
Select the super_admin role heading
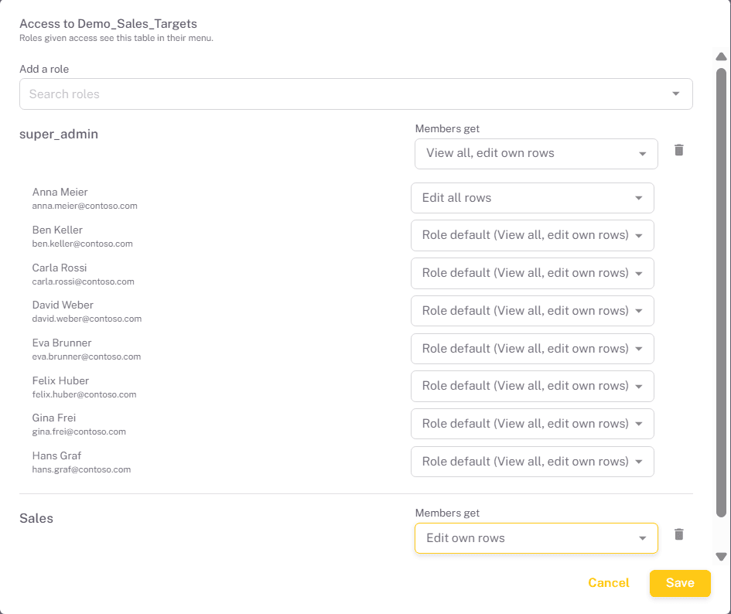pyautogui.click(x=59, y=135)
